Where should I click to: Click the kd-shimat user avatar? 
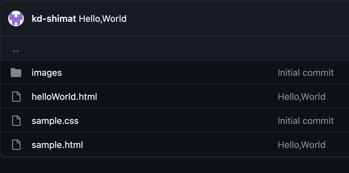[16, 19]
